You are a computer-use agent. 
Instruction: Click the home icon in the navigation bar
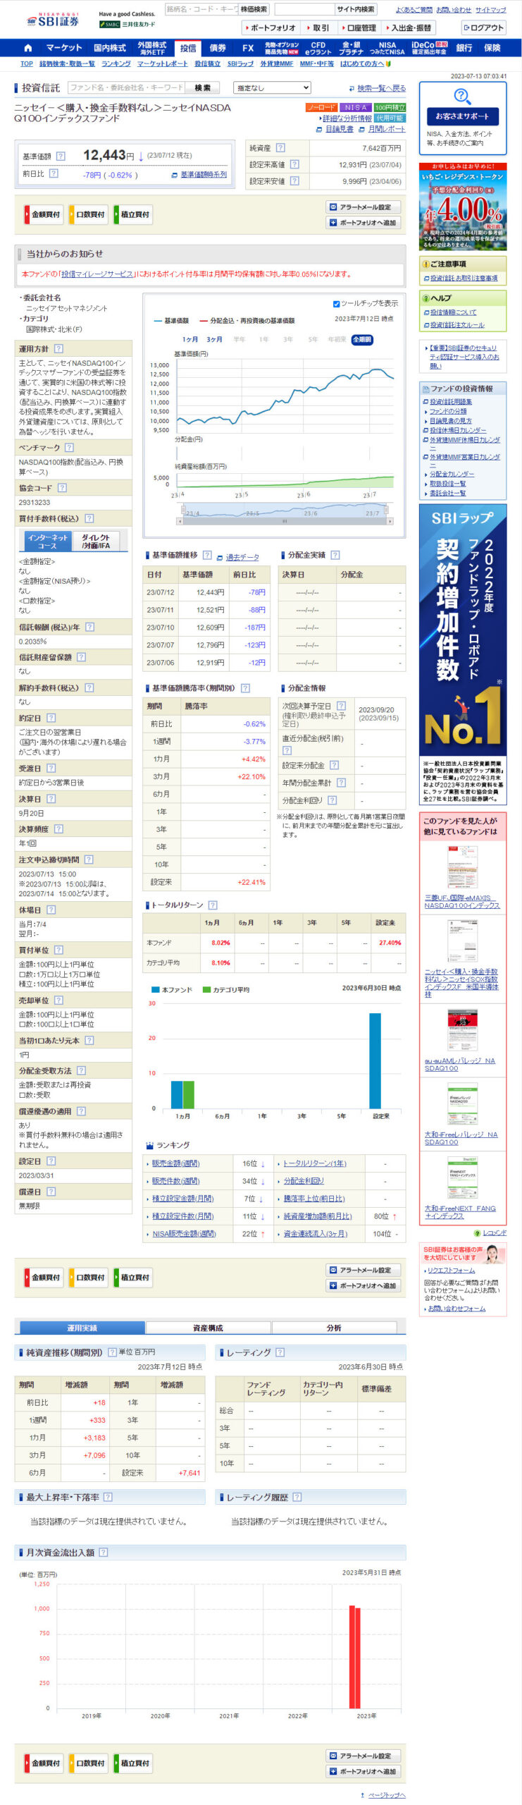pyautogui.click(x=28, y=48)
